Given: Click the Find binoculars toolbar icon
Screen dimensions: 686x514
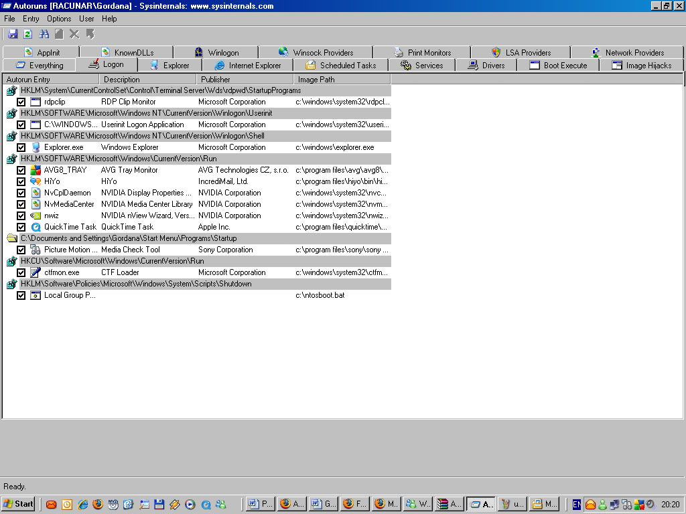Looking at the screenshot, I should point(44,34).
